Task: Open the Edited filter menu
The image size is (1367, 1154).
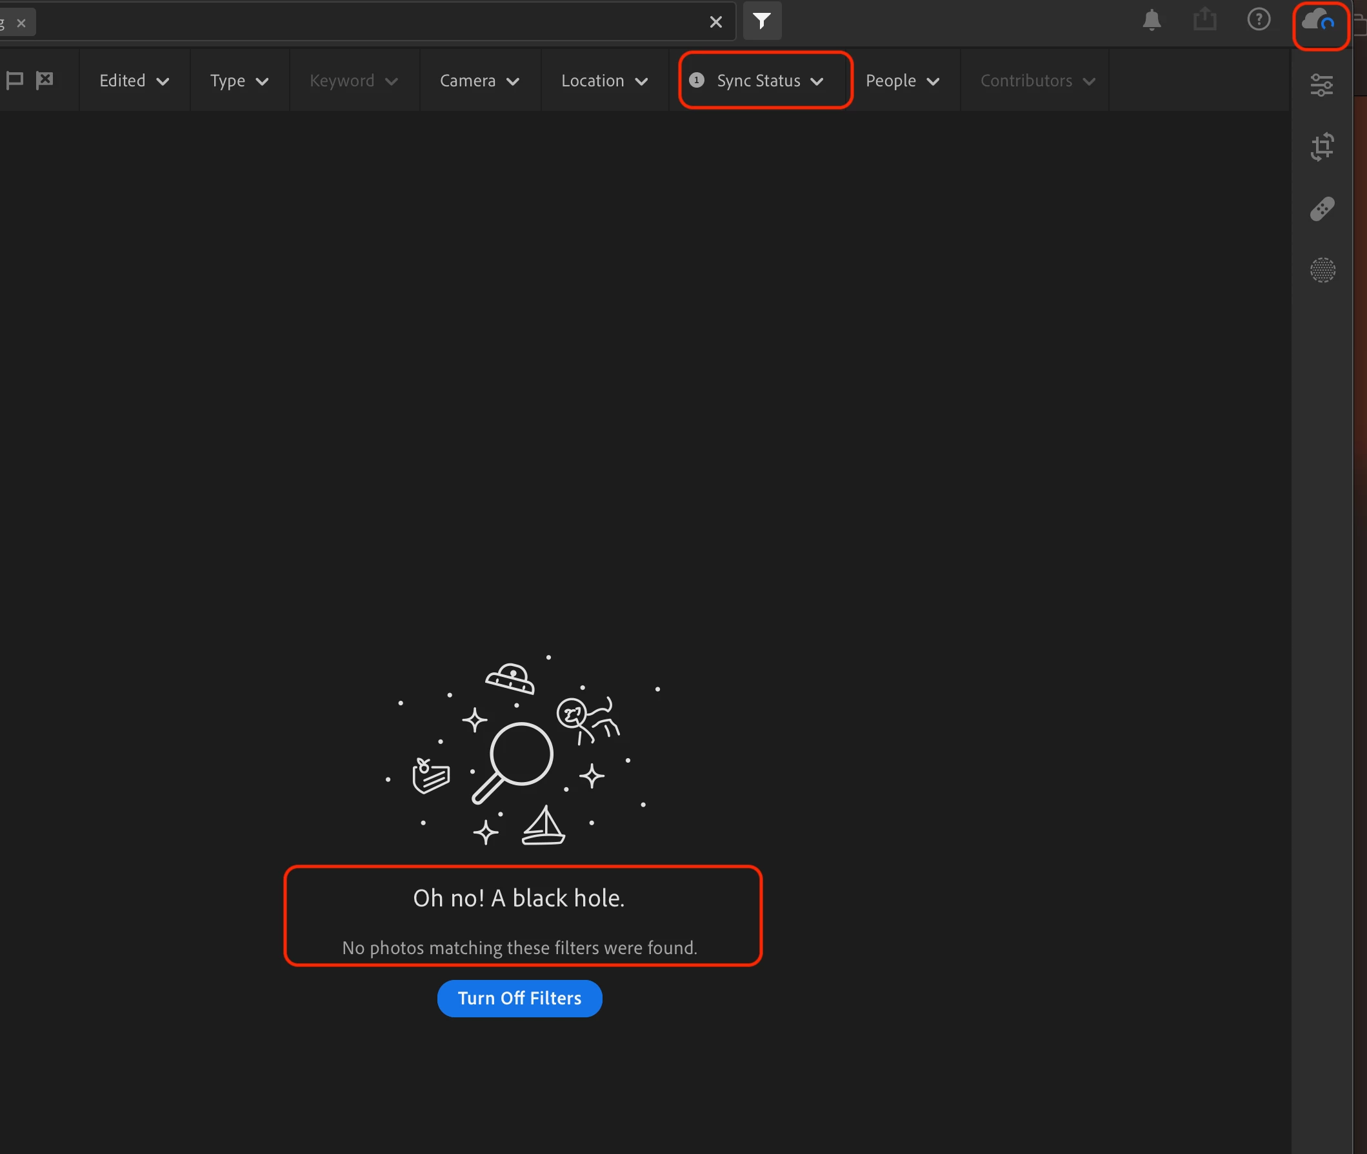Action: tap(134, 81)
